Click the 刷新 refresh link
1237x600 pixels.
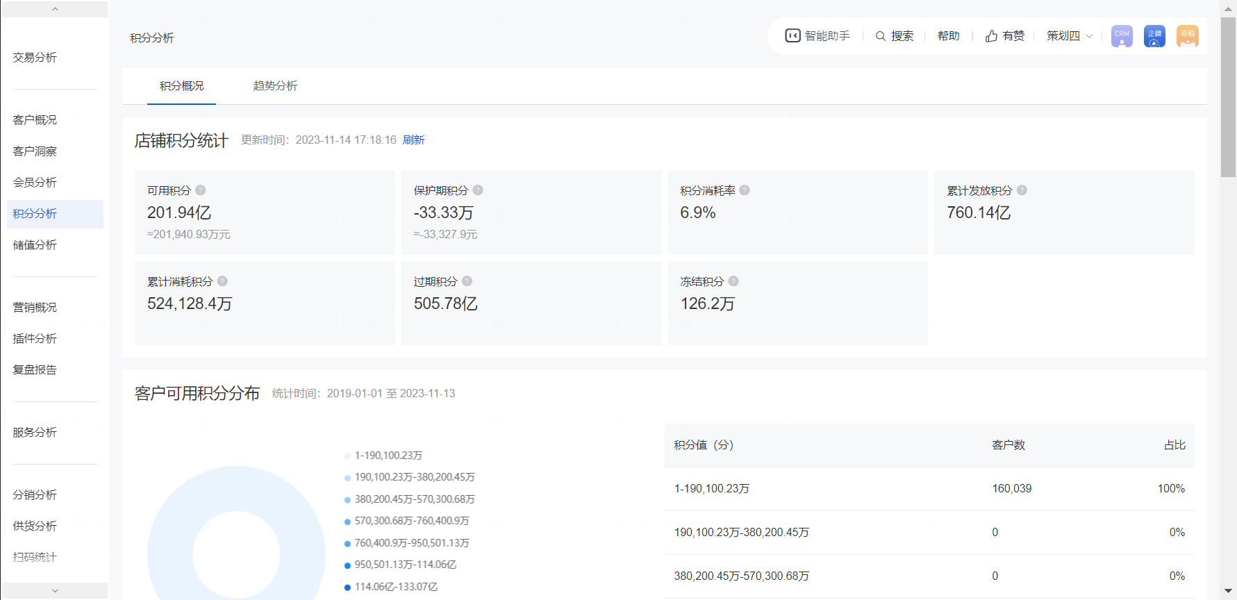coord(413,140)
